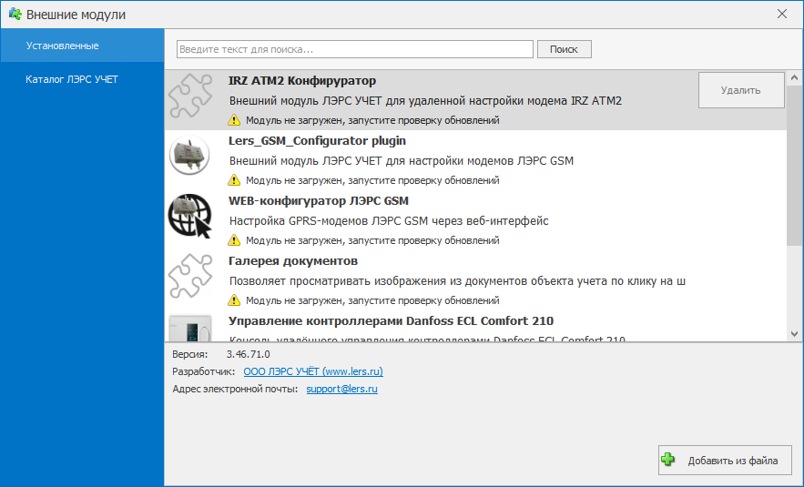Viewport: 804px width, 487px height.
Task: Open the ООО ЛЭРС УЧЁТ (www.lers.ru) link
Action: pos(313,371)
